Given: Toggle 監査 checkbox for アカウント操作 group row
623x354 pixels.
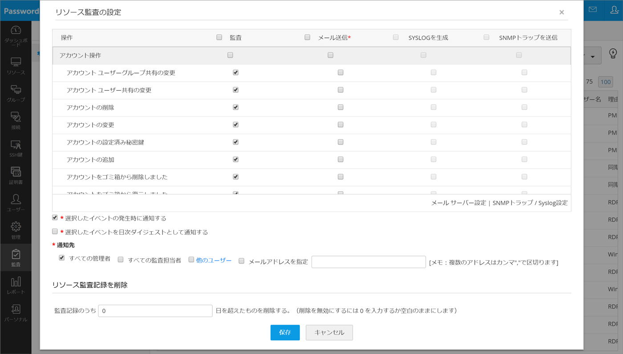Looking at the screenshot, I should [x=230, y=55].
